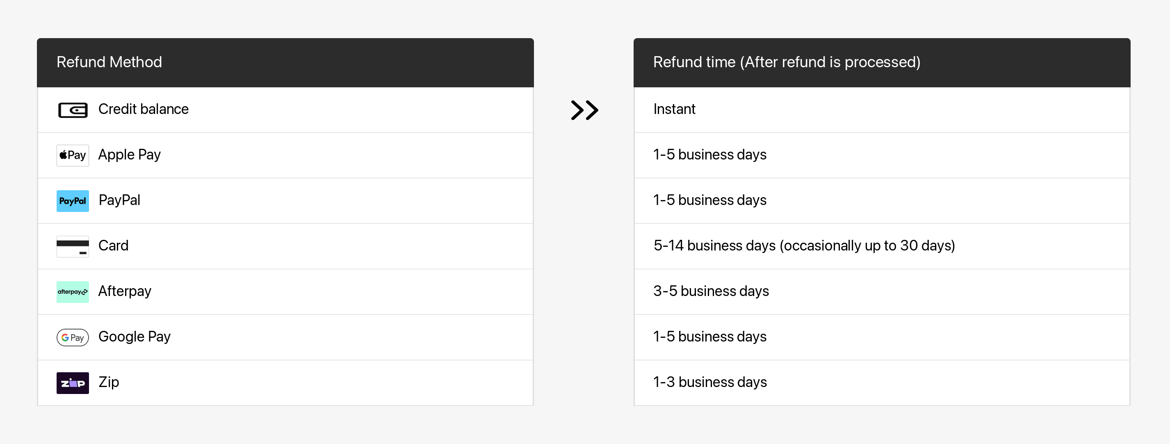Click the 3-5 business days Afterpay refund time
Viewport: 1170px width, 444px height.
711,291
